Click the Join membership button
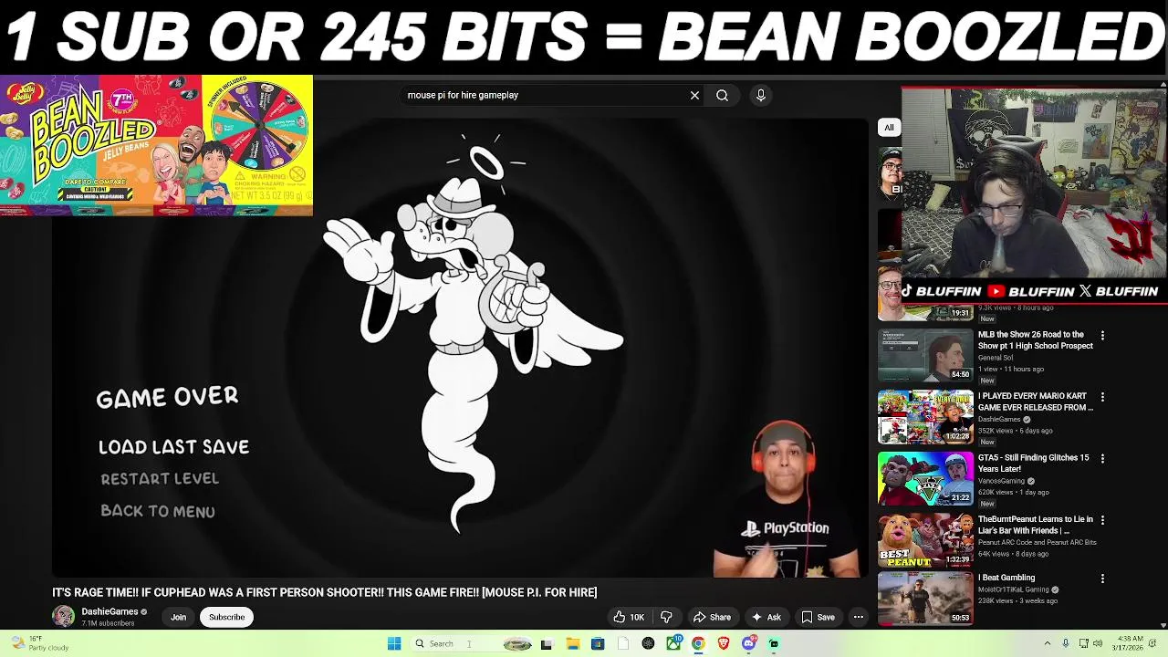 click(178, 618)
